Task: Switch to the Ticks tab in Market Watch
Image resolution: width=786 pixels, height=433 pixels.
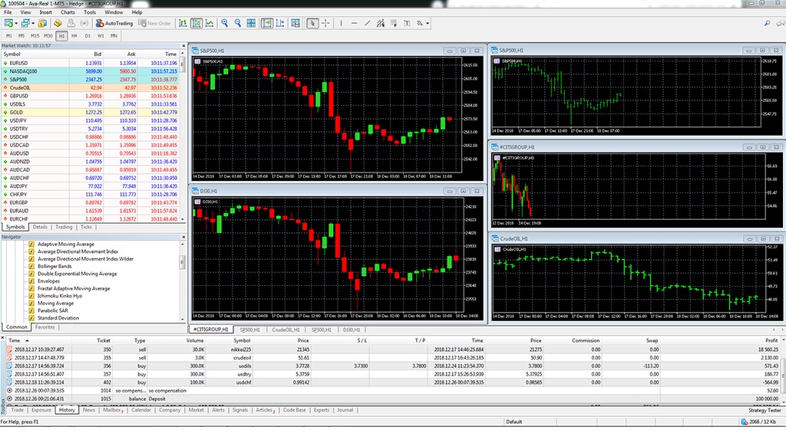Action: 86,227
